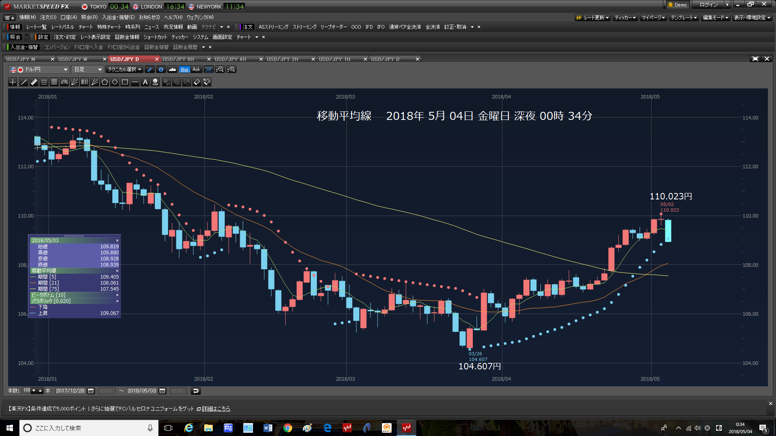Select the crosshair cursor drawing tool

13,82
